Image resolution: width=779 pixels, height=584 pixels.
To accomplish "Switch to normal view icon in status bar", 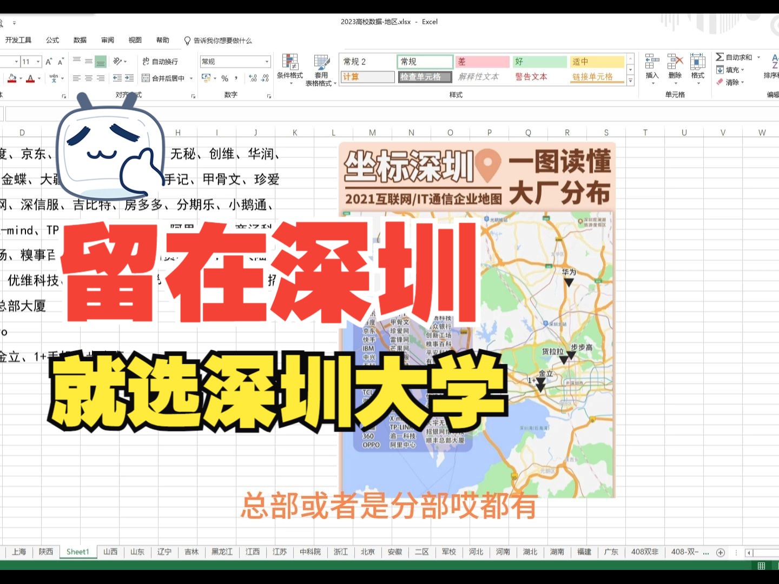I will click(x=761, y=566).
